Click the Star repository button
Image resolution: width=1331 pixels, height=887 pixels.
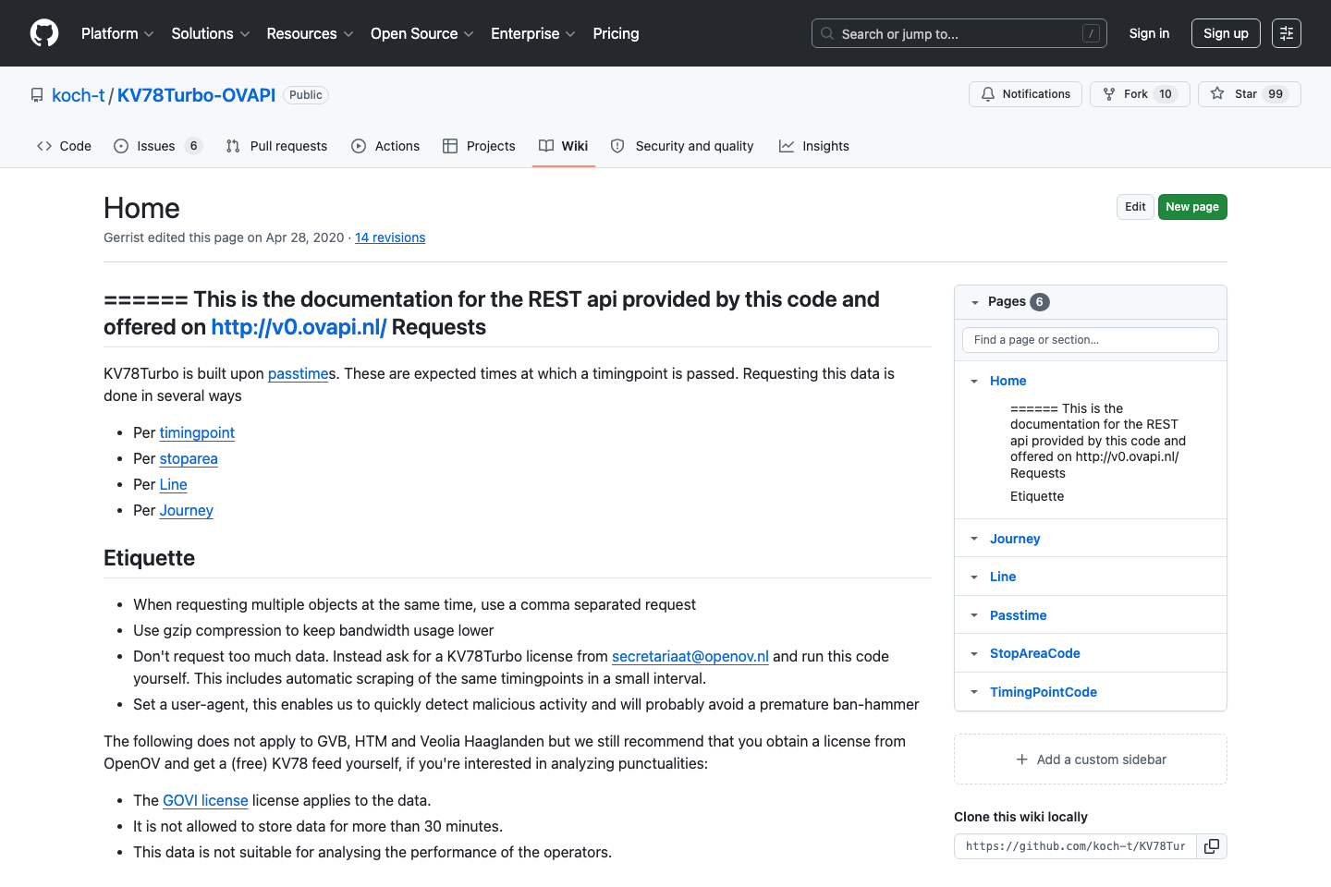(x=1249, y=94)
